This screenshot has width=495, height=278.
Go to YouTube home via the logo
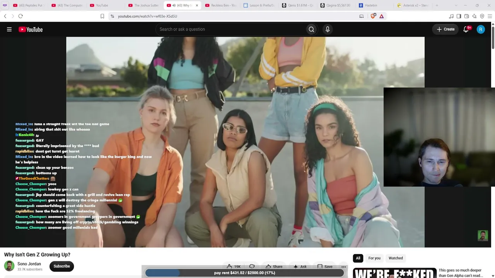pos(31,29)
